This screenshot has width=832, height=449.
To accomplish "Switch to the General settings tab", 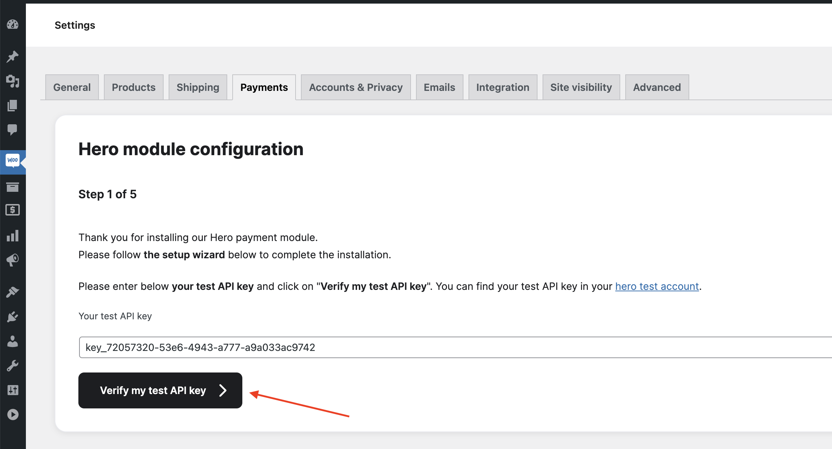I will click(x=72, y=87).
